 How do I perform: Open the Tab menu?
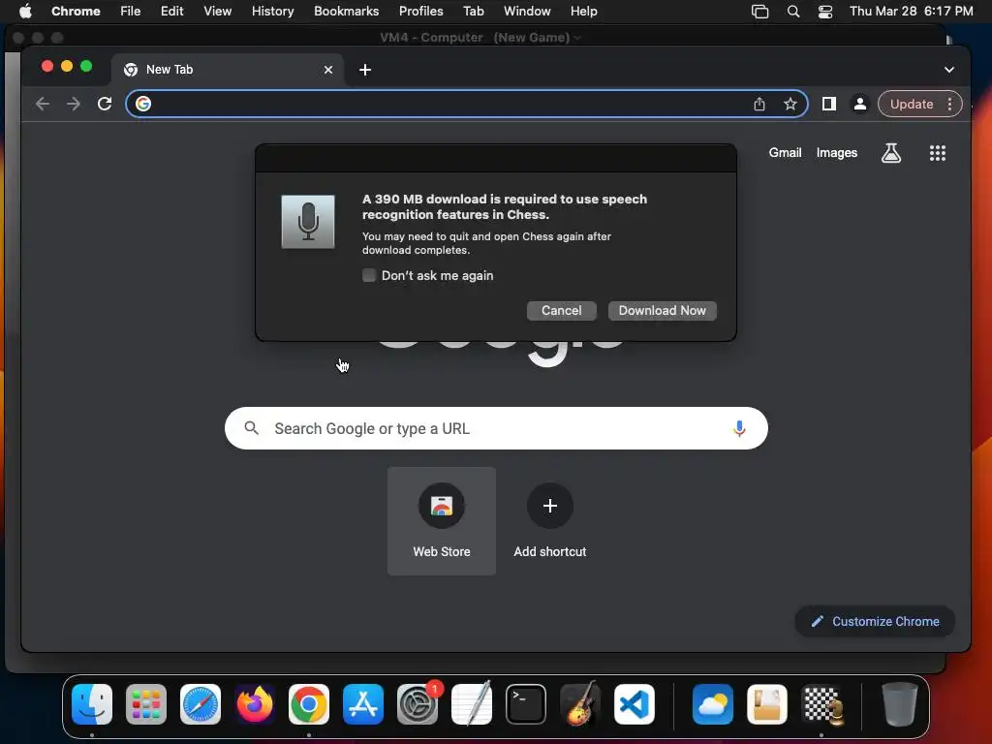(473, 12)
